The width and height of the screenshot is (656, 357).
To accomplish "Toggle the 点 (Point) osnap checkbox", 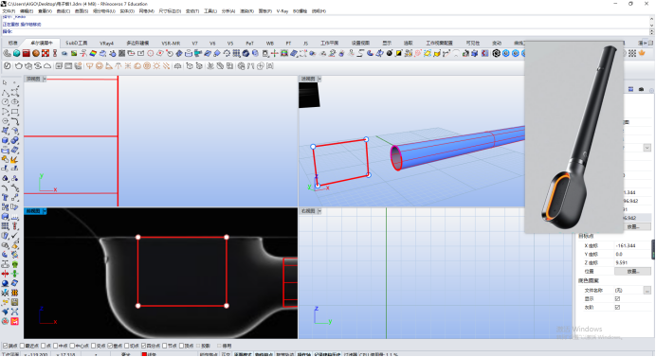I will click(x=43, y=347).
